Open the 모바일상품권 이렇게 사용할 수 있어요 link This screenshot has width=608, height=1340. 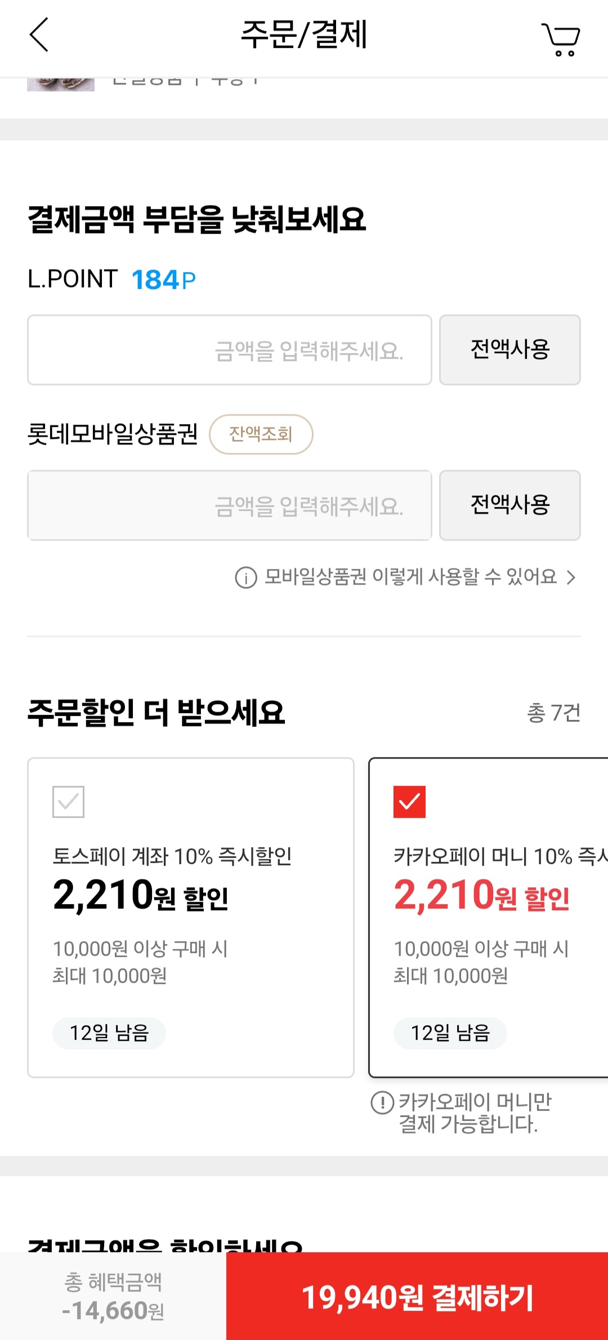[410, 577]
